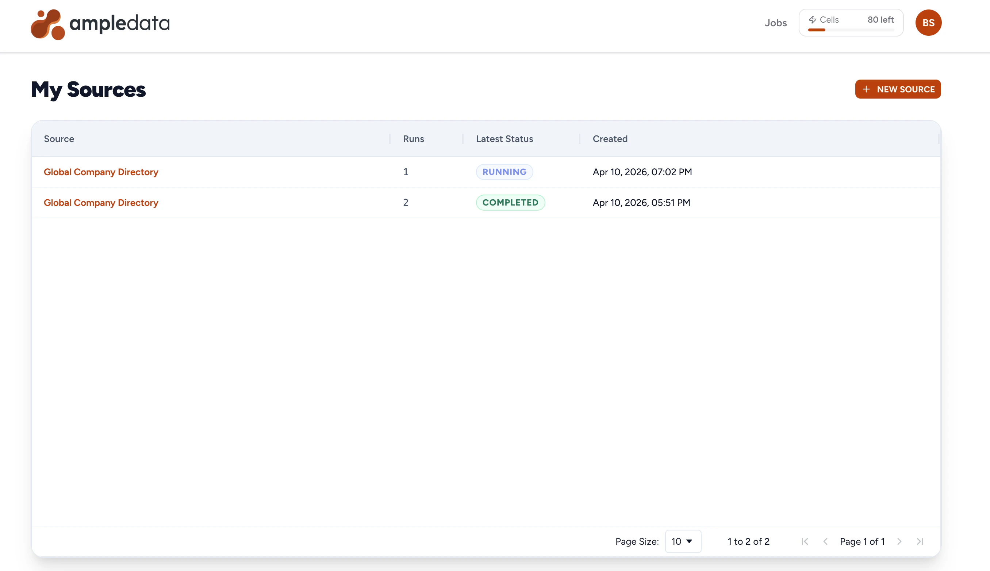Click the RUNNING status badge
Viewport: 990px width, 571px height.
[x=504, y=172]
